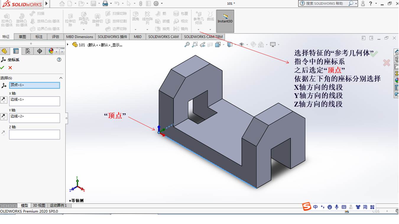Collapse the 选择(S) section chevron
Viewport: 399px width, 224px height.
(61, 78)
